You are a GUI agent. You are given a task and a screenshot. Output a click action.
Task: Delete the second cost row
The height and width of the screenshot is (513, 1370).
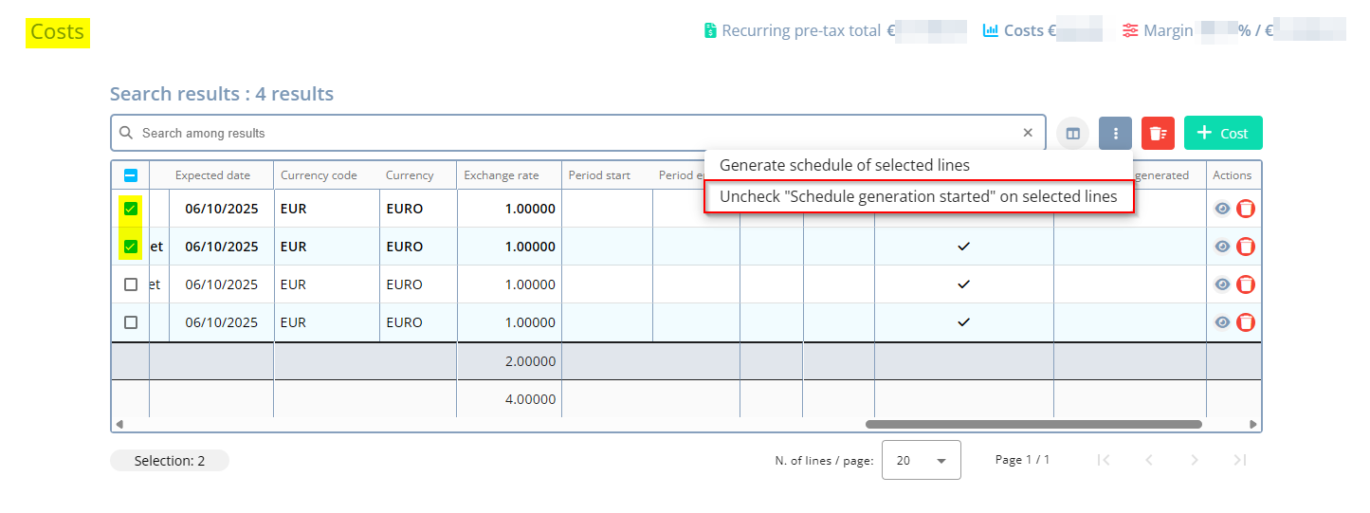click(1246, 247)
